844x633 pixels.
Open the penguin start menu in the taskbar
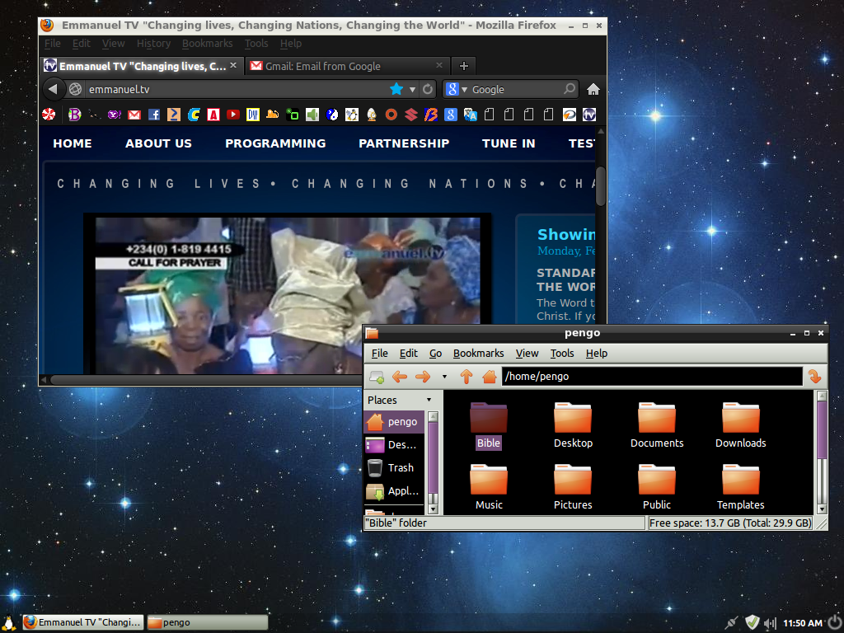click(8, 623)
